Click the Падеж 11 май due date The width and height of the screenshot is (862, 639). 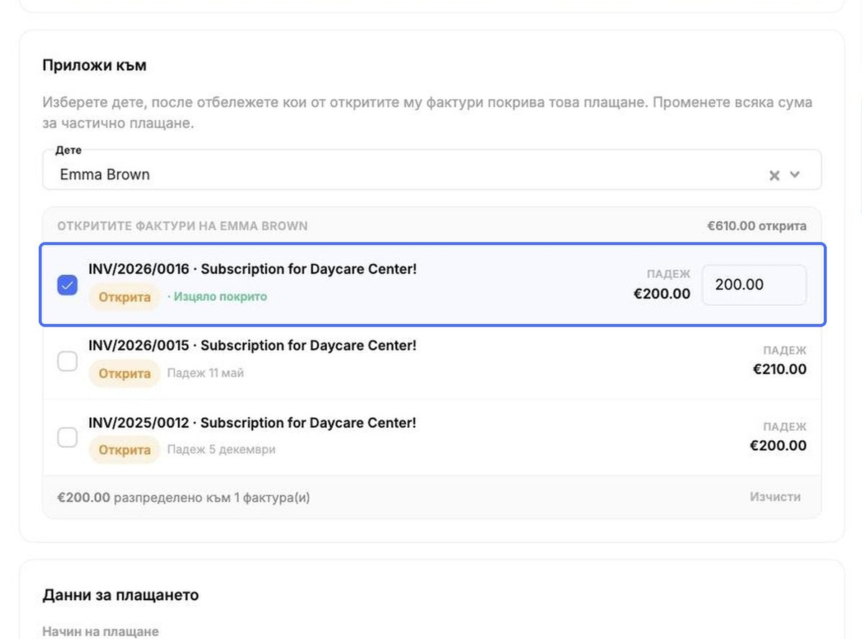205,373
